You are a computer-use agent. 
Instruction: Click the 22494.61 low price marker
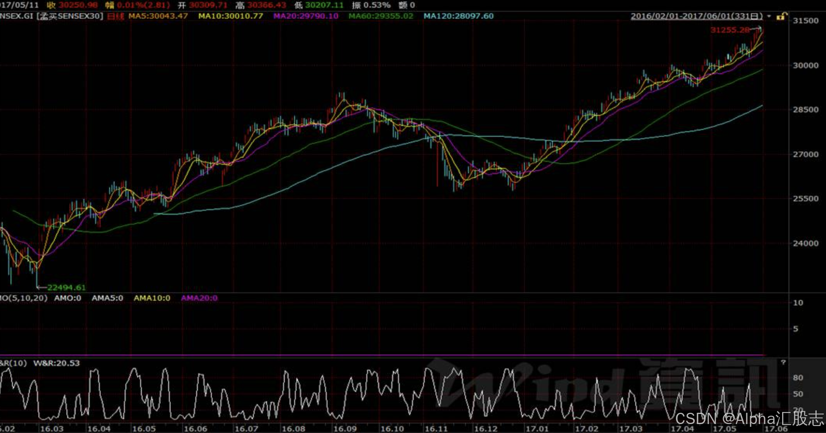pyautogui.click(x=66, y=288)
